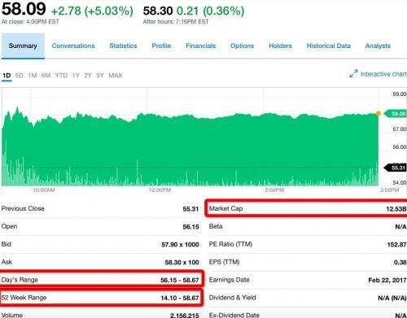This screenshot has width=407, height=318.
Task: Click the green current price tag on axis
Action: [396, 114]
